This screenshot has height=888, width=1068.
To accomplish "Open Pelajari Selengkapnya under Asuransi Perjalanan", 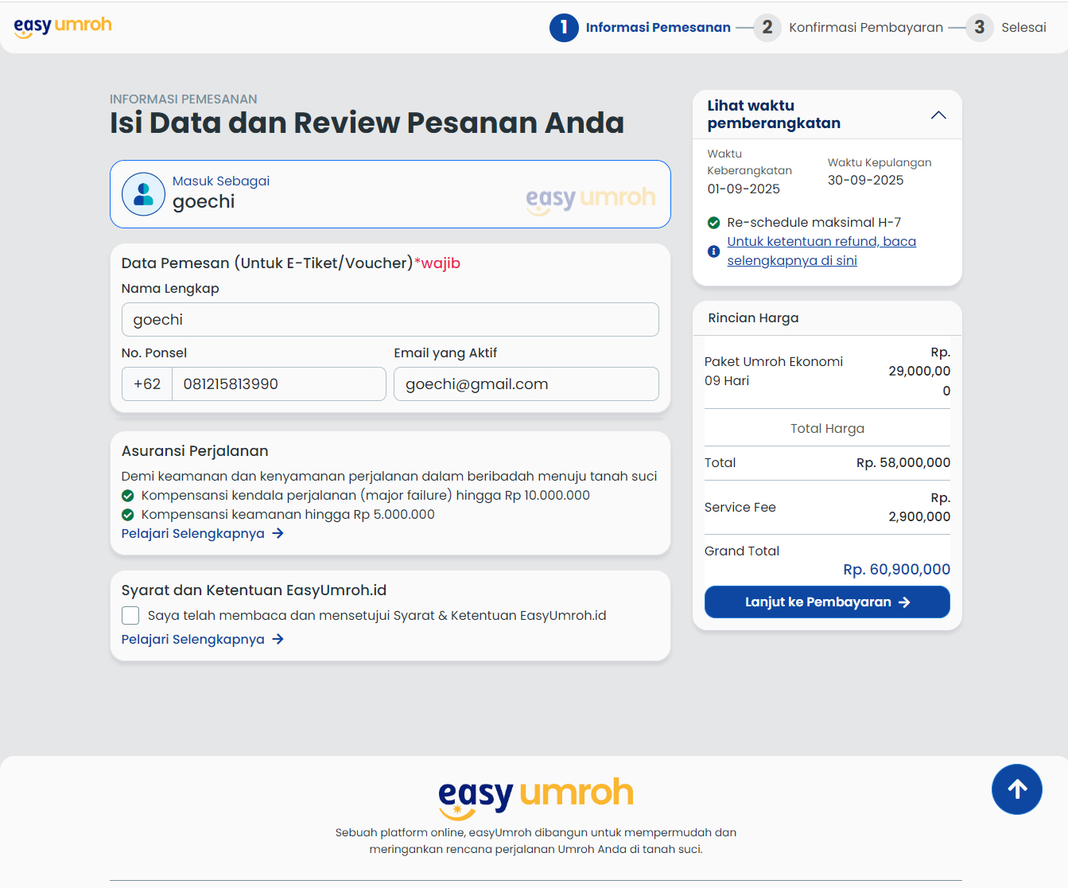I will pos(193,534).
